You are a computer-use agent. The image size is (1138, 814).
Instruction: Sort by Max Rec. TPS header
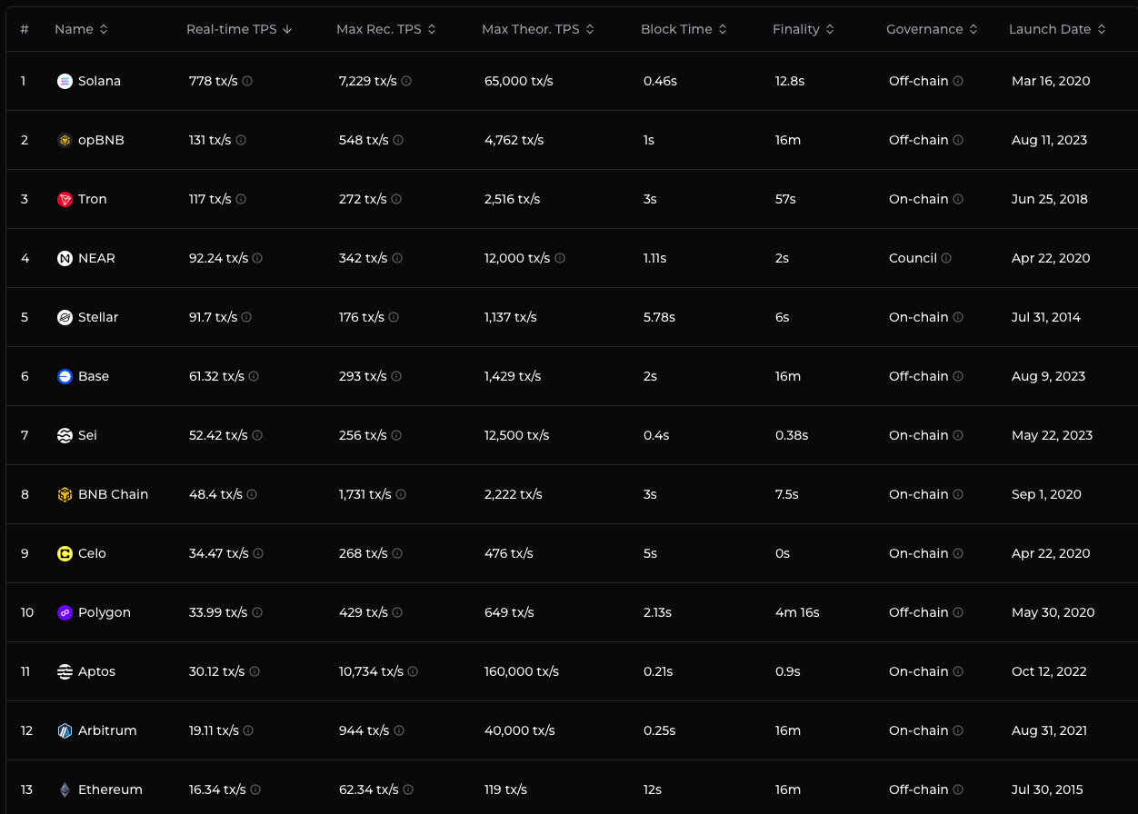[x=386, y=29]
